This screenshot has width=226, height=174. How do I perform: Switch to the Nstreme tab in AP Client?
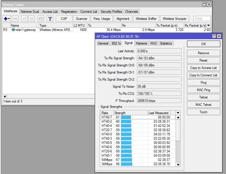141,43
